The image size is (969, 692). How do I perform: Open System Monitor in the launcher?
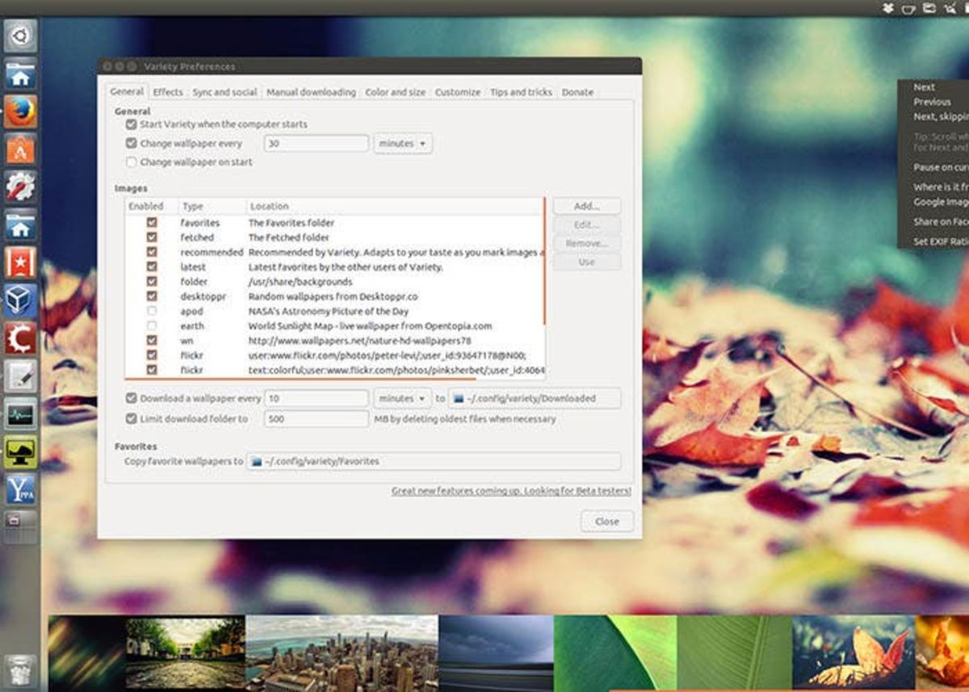point(20,414)
